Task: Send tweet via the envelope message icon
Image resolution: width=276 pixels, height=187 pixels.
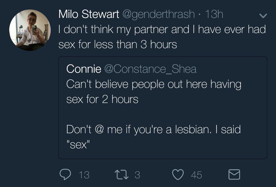Action: pyautogui.click(x=234, y=174)
